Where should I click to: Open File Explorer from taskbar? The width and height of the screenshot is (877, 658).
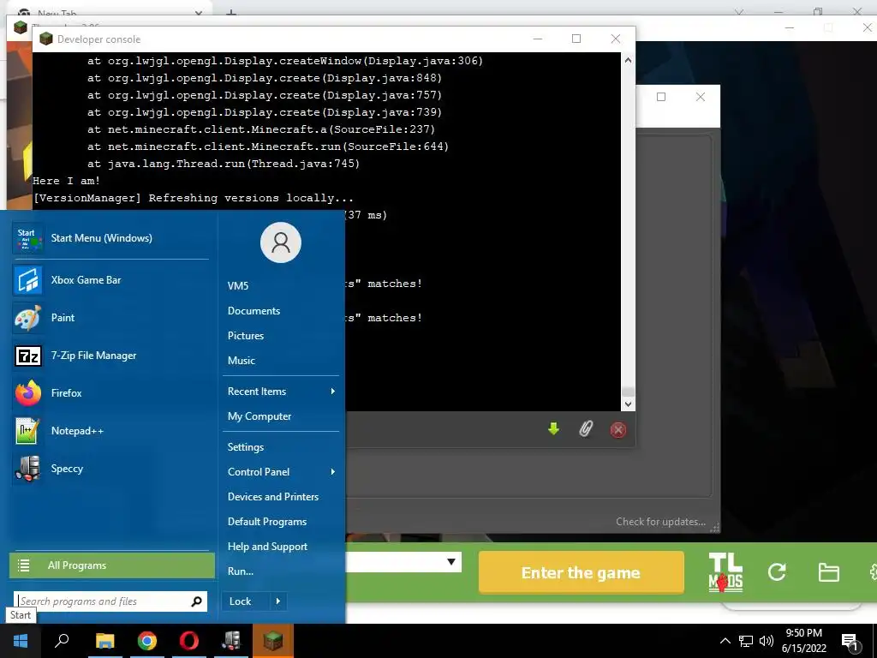[104, 641]
